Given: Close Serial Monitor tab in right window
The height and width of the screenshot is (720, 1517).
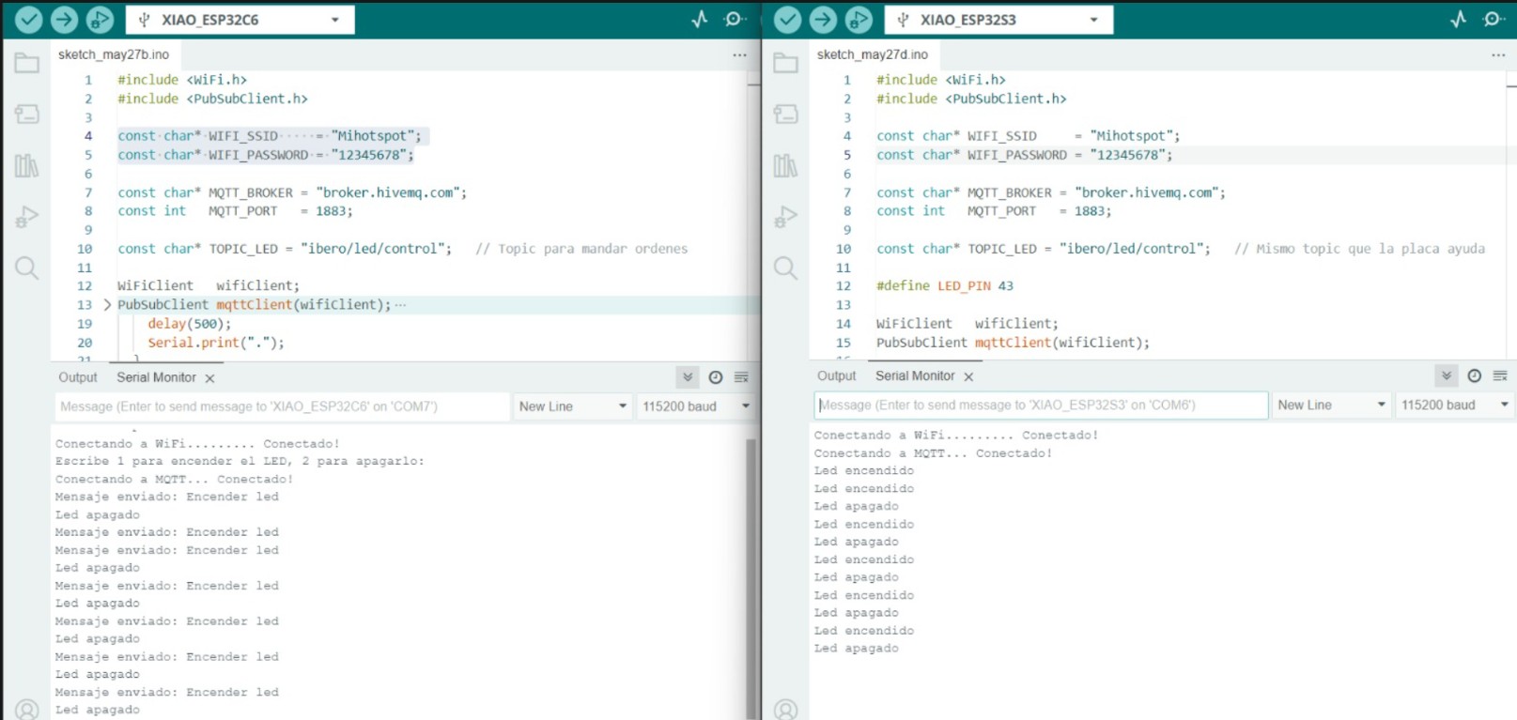Looking at the screenshot, I should click(968, 376).
